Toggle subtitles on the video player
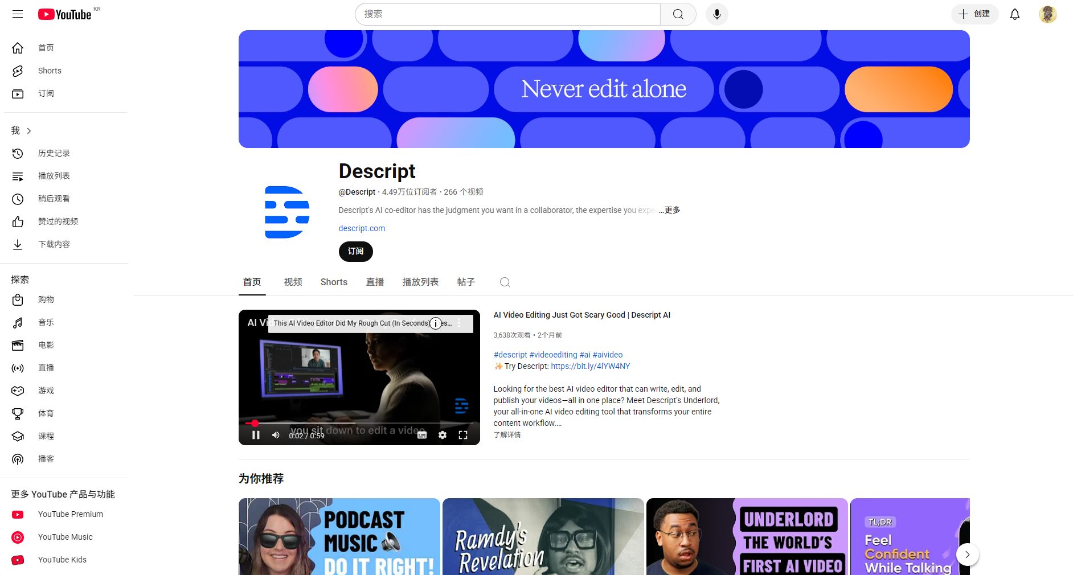This screenshot has width=1073, height=575. point(422,435)
